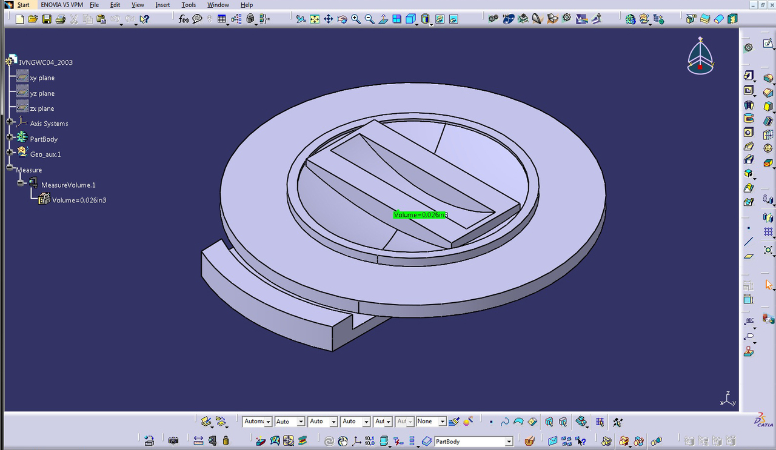The image size is (776, 450).
Task: Expand the PartBody tree node
Action: pos(10,137)
